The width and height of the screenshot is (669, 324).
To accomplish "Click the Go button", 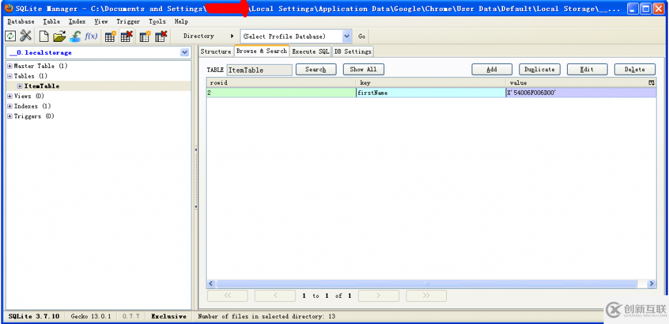I will pos(362,36).
